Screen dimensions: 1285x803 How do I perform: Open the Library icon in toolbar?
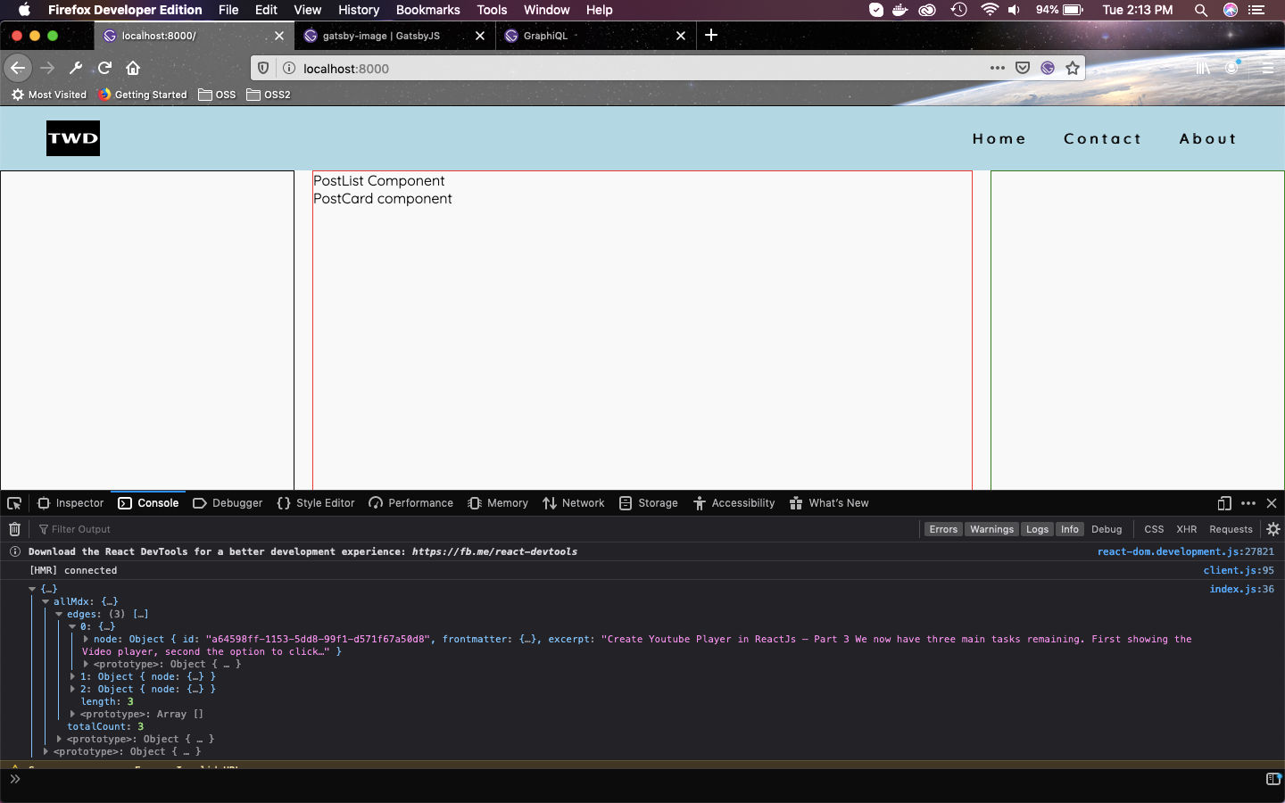coord(1203,68)
